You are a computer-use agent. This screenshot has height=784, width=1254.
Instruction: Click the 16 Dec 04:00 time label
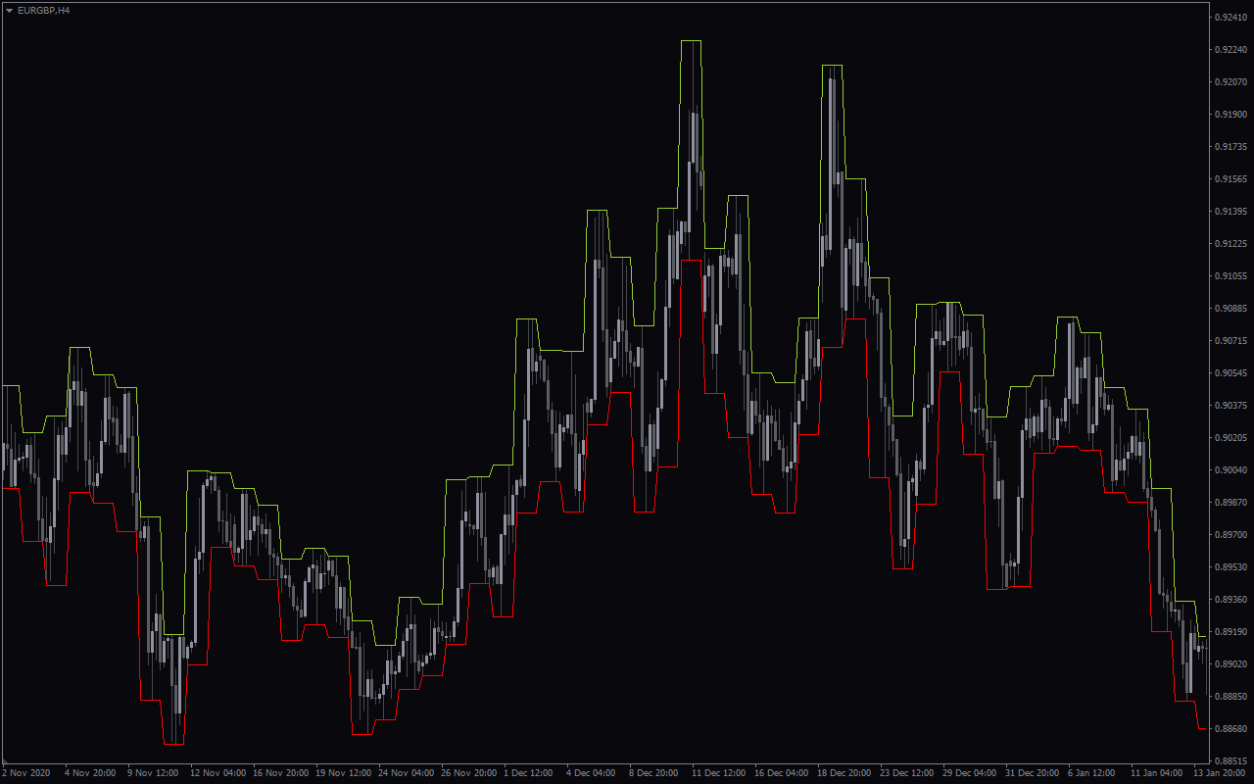pyautogui.click(x=783, y=772)
